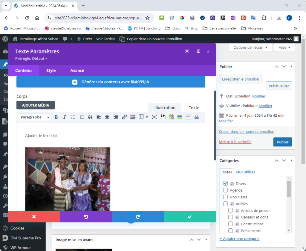Click the Mettre à la corbeille link
The height and width of the screenshot is (251, 306).
click(x=235, y=142)
